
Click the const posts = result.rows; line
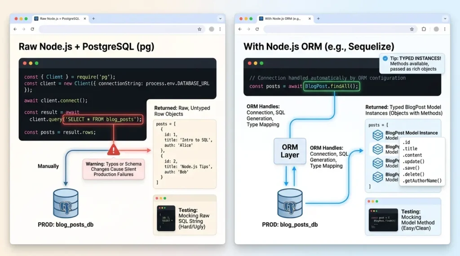point(60,132)
